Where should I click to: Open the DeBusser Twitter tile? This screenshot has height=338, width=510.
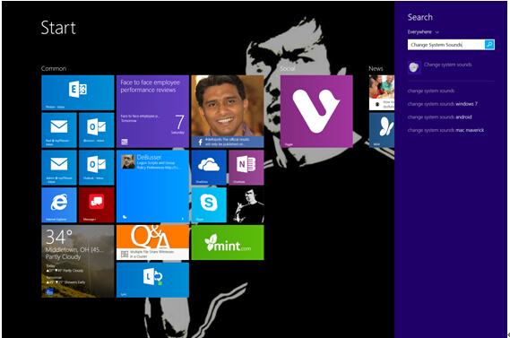[x=152, y=186]
